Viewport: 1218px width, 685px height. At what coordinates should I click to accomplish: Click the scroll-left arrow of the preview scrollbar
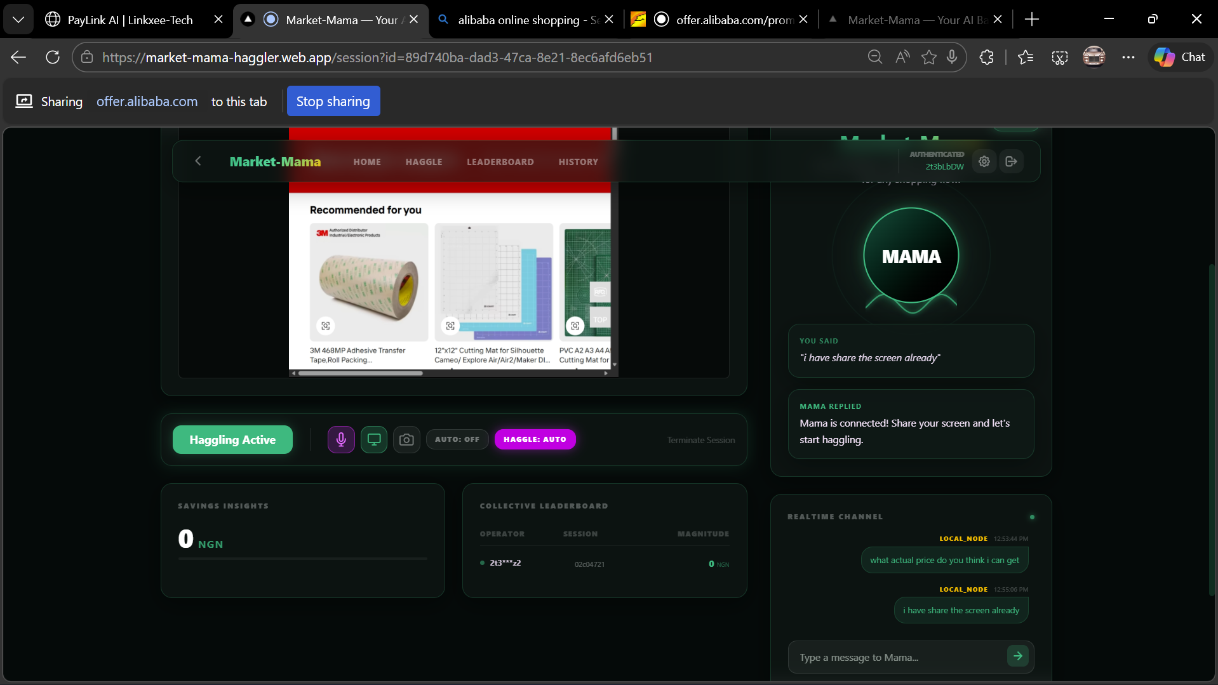(x=293, y=373)
